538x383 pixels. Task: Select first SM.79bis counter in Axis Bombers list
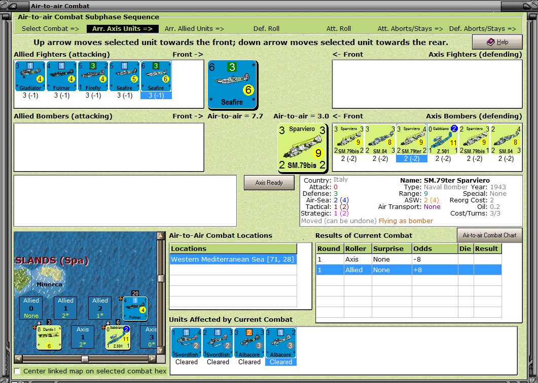click(x=348, y=139)
